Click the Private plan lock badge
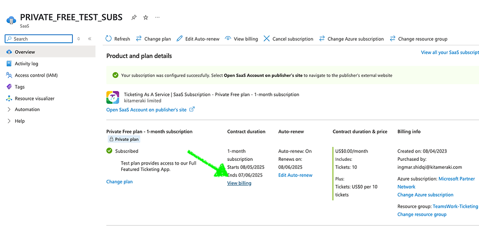The image size is (479, 226). 124,139
